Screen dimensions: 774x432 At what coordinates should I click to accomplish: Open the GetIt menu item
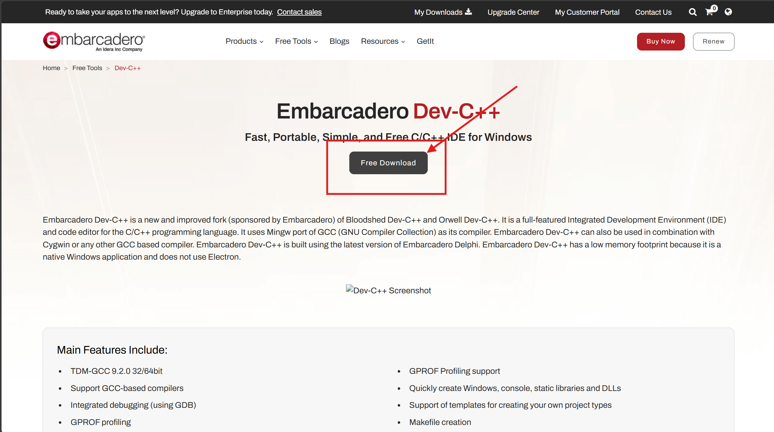[x=425, y=41]
